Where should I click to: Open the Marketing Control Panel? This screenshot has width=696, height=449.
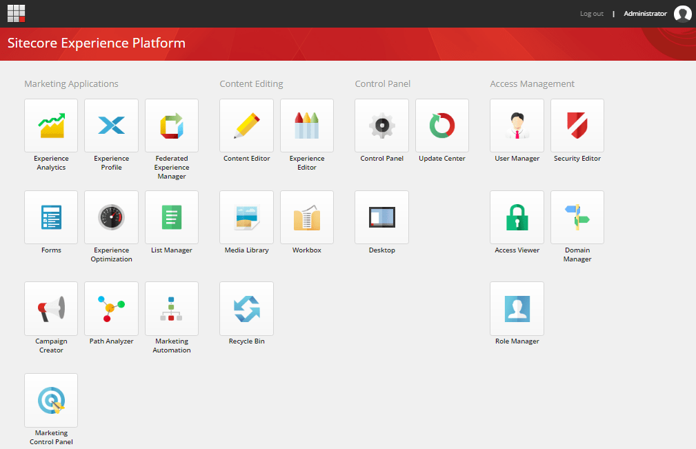(x=51, y=400)
